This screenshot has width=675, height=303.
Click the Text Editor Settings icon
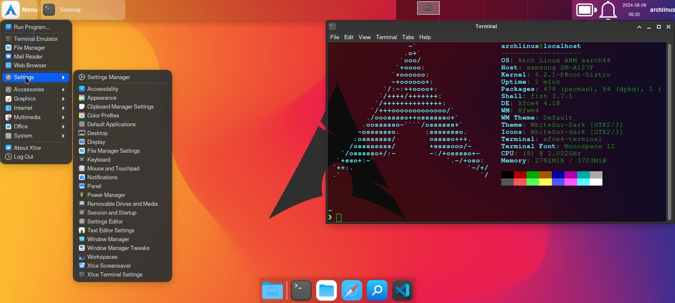(x=82, y=230)
